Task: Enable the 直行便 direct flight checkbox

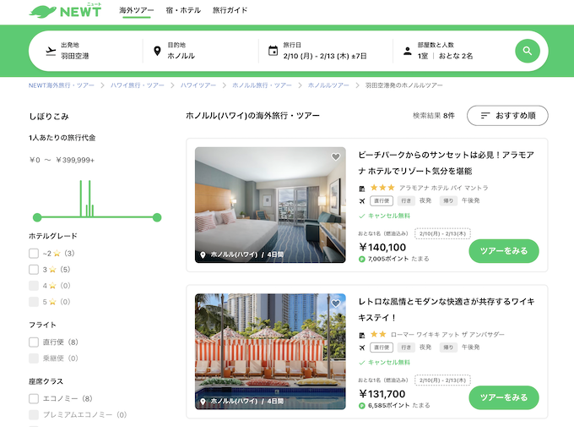Action: pyautogui.click(x=34, y=342)
